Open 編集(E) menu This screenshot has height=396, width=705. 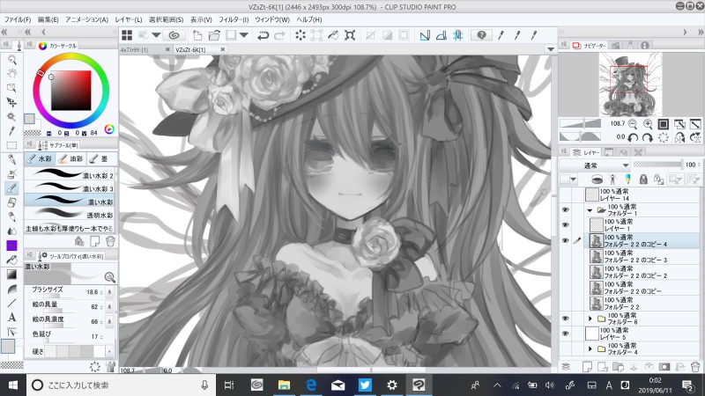tap(48, 19)
